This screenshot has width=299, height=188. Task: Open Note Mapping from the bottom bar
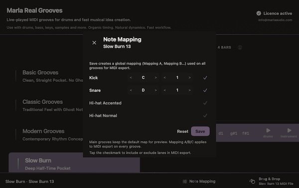tap(199, 182)
